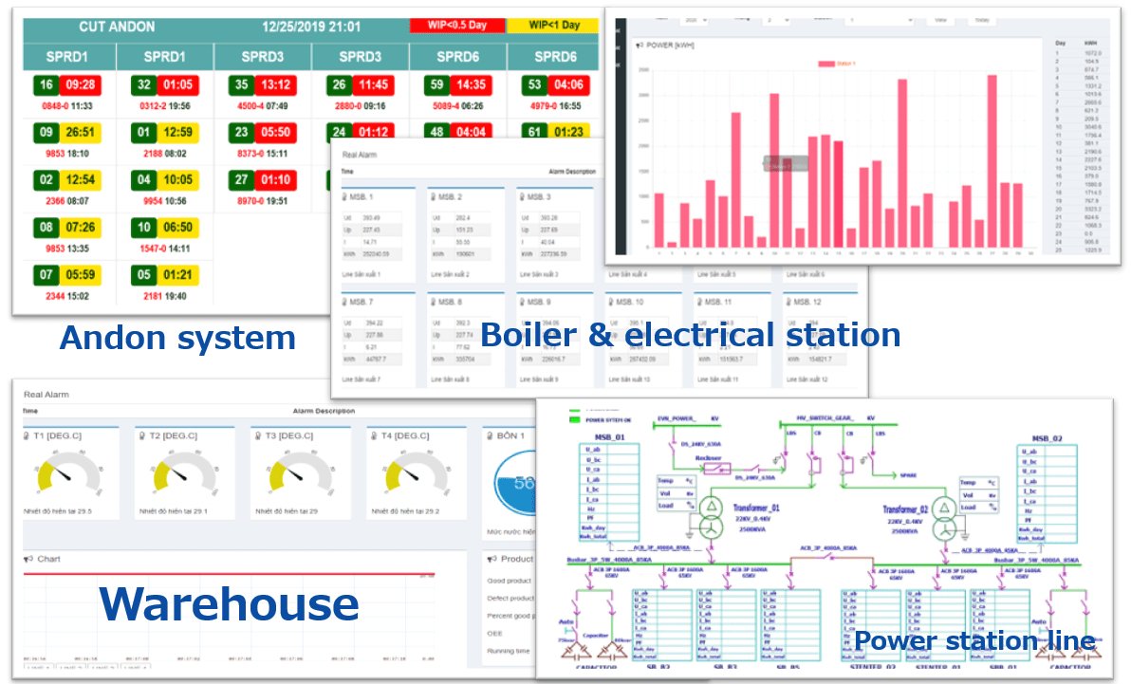Click the sensor icon next to T3 [DEG.C]
The height and width of the screenshot is (684, 1131).
coord(258,435)
